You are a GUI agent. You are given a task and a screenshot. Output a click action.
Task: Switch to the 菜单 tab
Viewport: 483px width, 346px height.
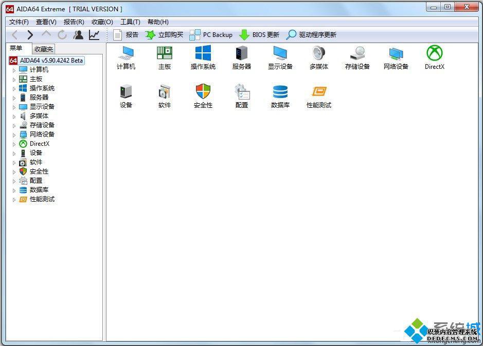[x=16, y=48]
